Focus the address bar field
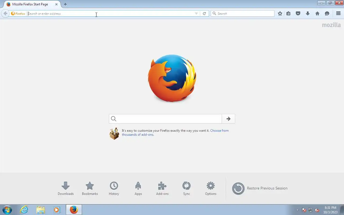 pyautogui.click(x=110, y=13)
